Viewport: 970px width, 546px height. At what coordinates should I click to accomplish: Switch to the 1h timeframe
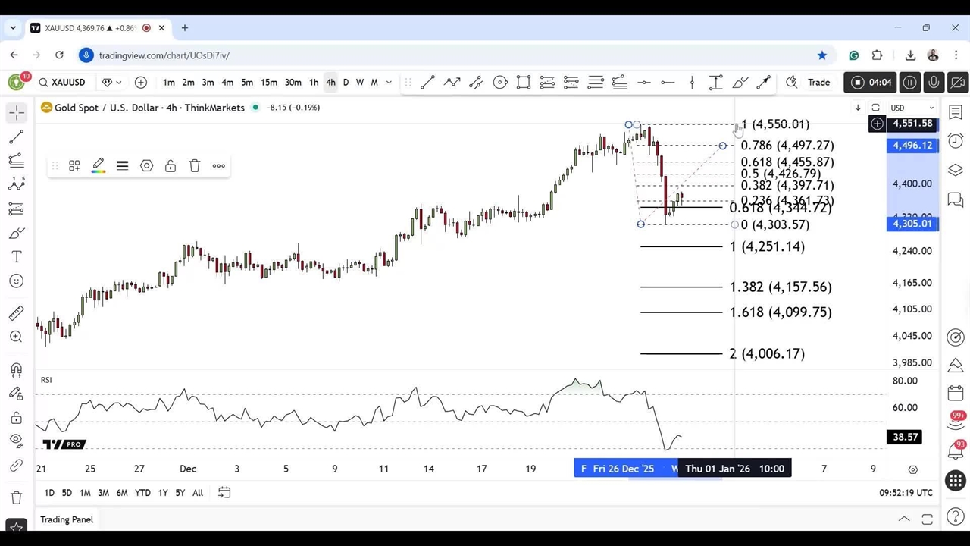(314, 83)
